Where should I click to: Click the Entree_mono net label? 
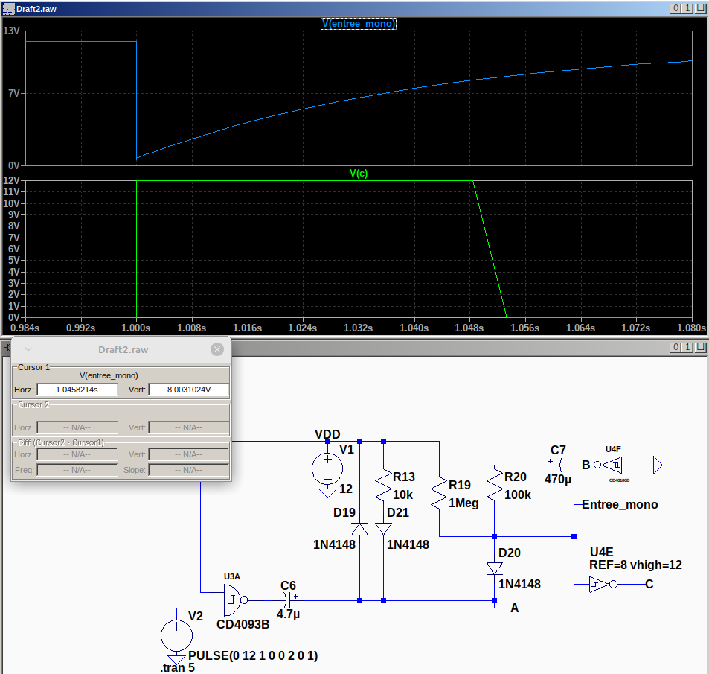tap(620, 504)
